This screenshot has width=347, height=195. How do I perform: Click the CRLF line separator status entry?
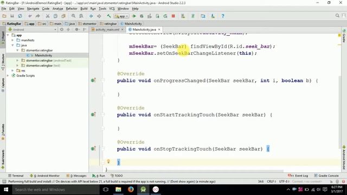(271, 181)
